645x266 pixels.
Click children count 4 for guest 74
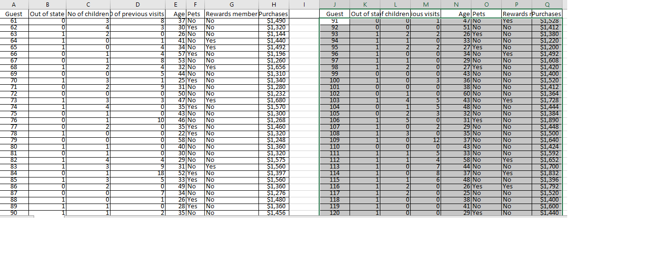pos(88,107)
